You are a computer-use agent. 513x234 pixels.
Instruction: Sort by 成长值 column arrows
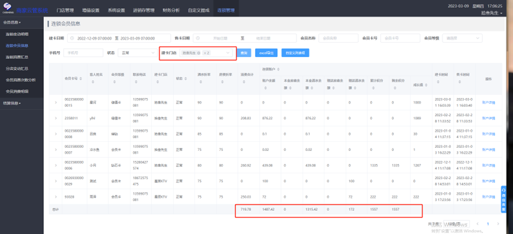pos(426,85)
